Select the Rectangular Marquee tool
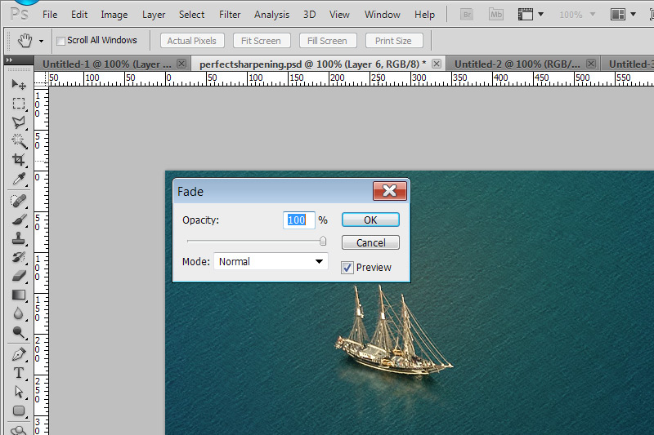654x435 pixels. point(18,104)
